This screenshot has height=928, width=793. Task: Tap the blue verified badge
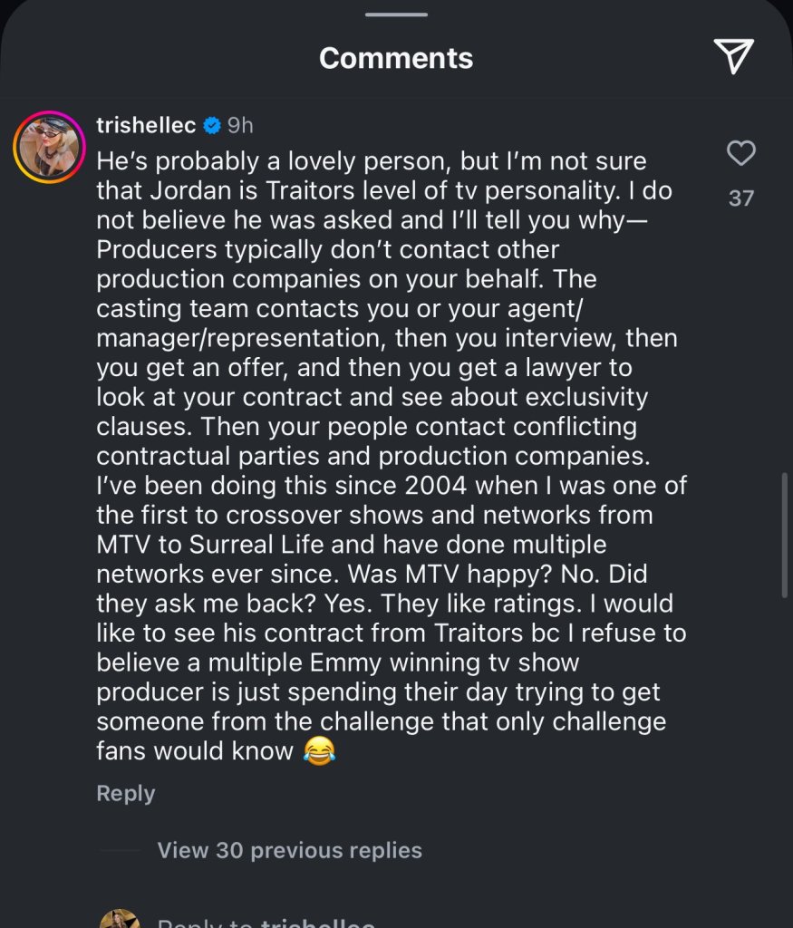211,125
